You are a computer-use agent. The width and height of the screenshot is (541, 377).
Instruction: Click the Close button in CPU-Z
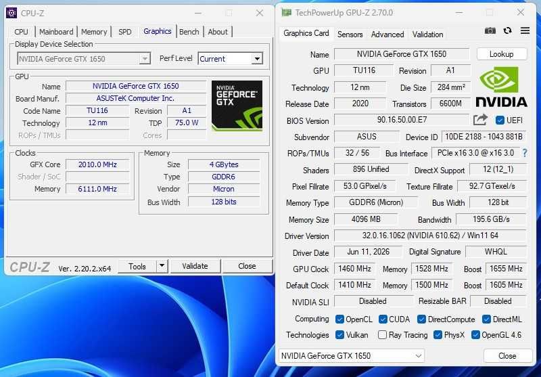(x=247, y=266)
